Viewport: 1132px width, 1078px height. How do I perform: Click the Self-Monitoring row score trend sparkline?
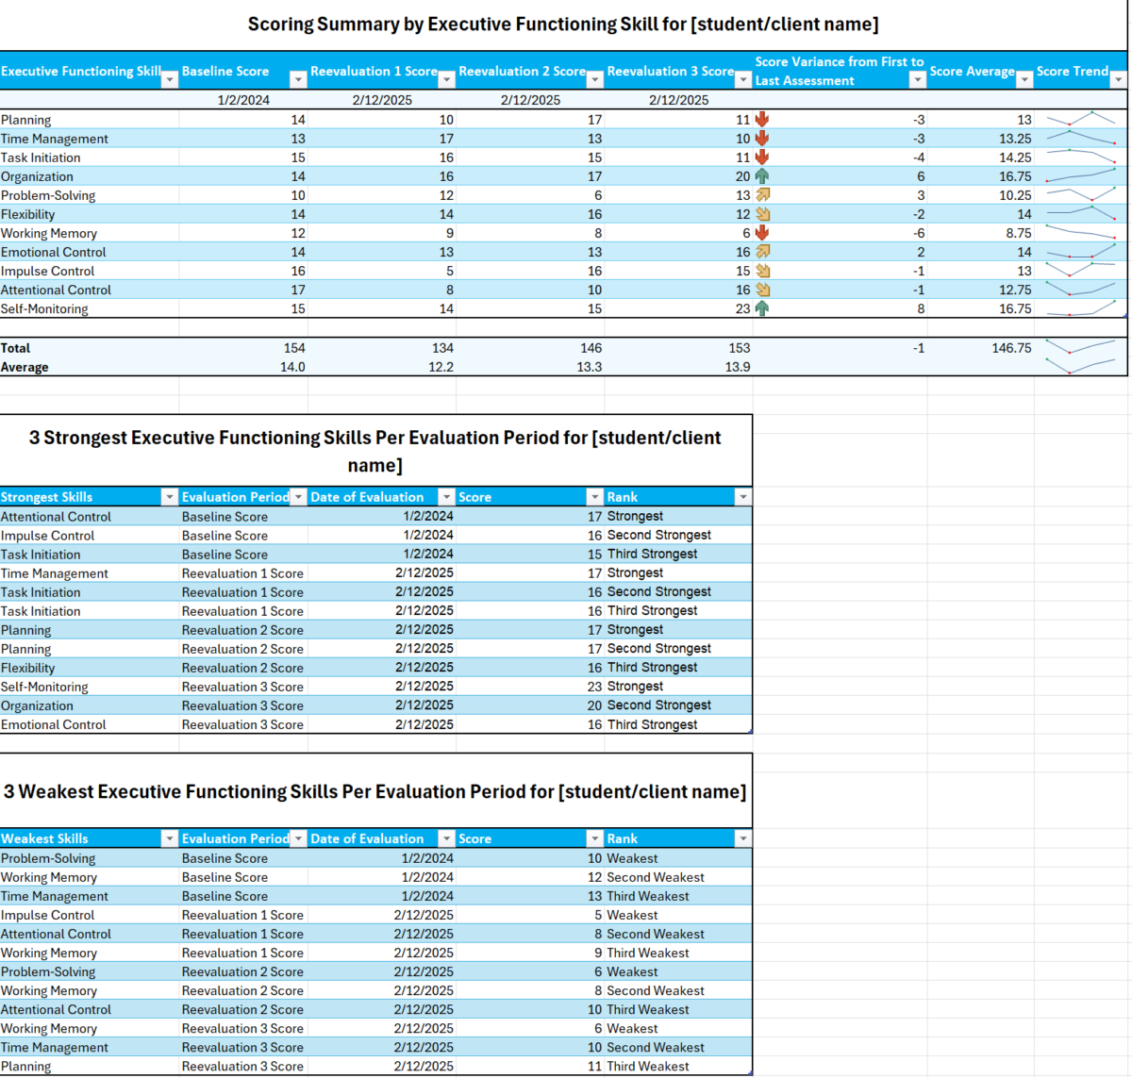point(1081,308)
